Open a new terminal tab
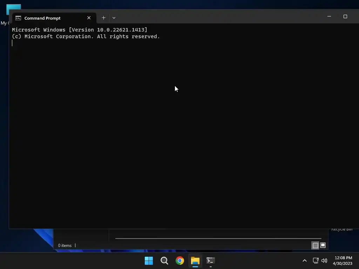Screen dimensions: 359x269 103,18
